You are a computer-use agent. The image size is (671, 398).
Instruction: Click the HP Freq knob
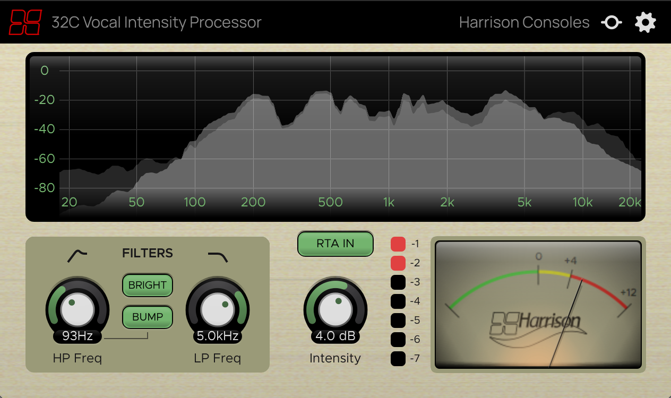coord(78,310)
